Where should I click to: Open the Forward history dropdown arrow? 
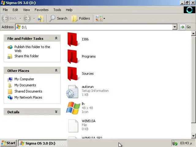(x=34, y=18)
